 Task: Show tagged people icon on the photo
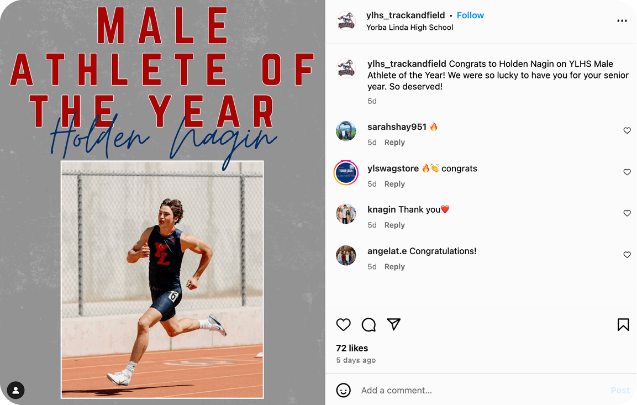[16, 390]
